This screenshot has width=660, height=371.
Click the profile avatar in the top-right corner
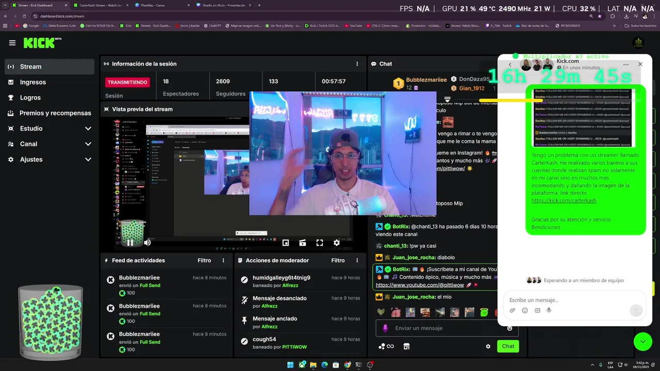(638, 43)
